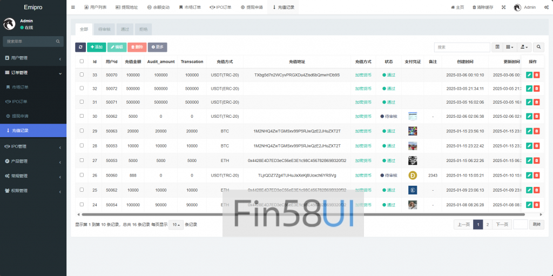Click the Dogecoin payment proof thumbnail
Viewport: 553px width, 276px height.
413,175
